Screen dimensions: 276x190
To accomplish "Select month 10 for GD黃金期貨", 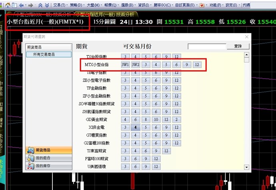I will [x=156, y=120].
